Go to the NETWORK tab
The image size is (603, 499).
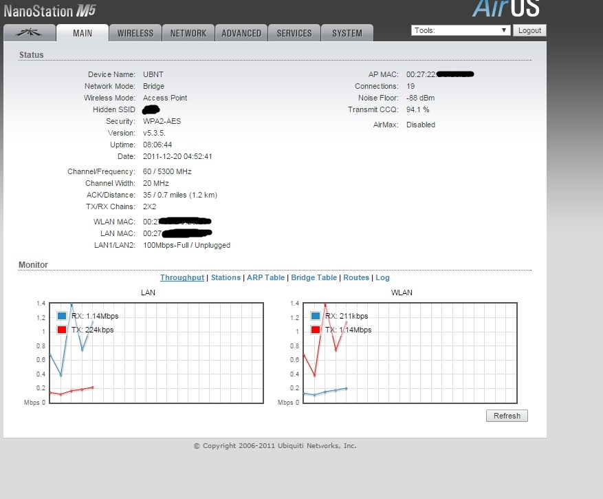[x=188, y=33]
